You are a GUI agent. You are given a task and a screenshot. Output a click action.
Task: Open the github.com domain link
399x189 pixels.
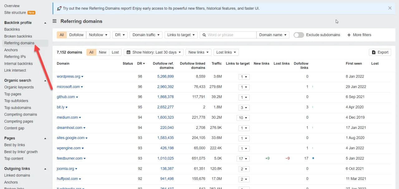(65, 97)
